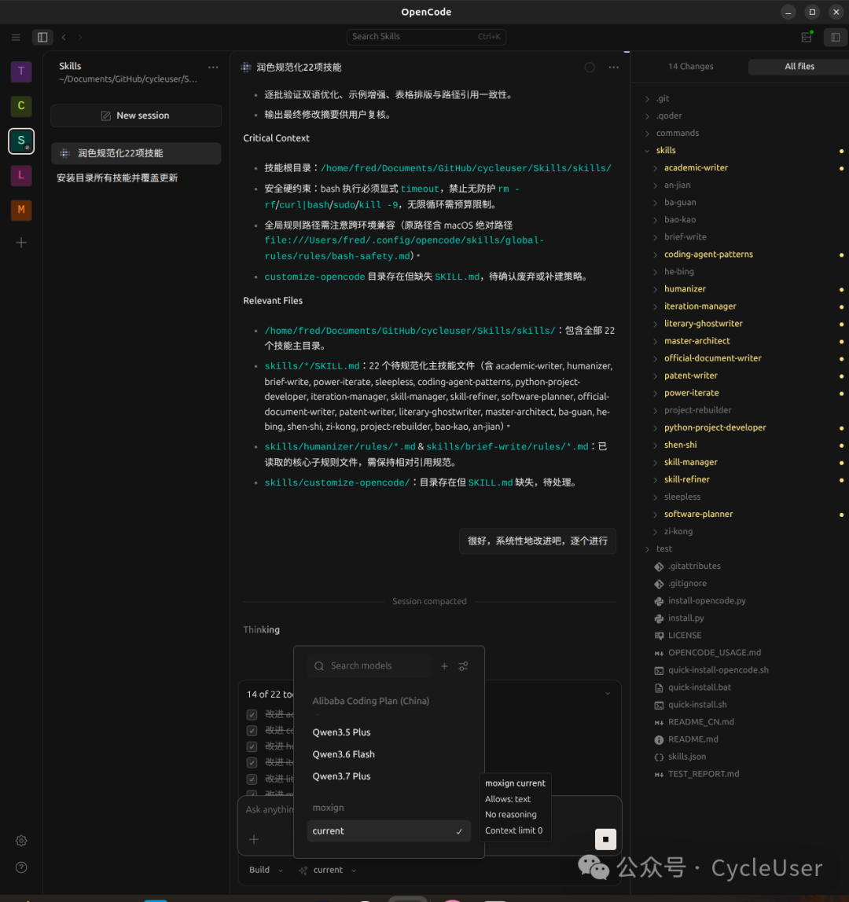The width and height of the screenshot is (849, 902).
Task: Switch to 14 Changes tab
Action: (x=690, y=67)
